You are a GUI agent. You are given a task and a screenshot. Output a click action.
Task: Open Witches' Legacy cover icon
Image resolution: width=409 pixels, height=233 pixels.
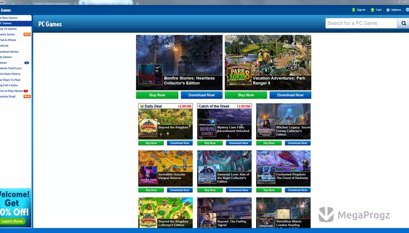266,128
